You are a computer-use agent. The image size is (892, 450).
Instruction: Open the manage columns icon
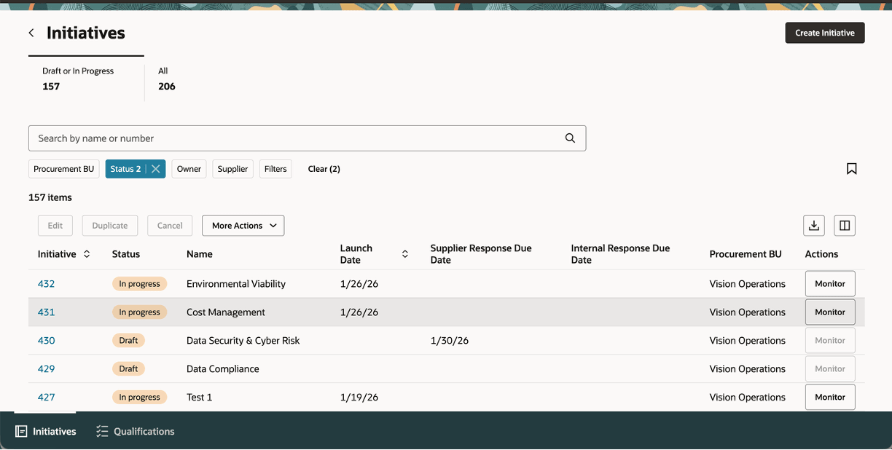(x=844, y=225)
